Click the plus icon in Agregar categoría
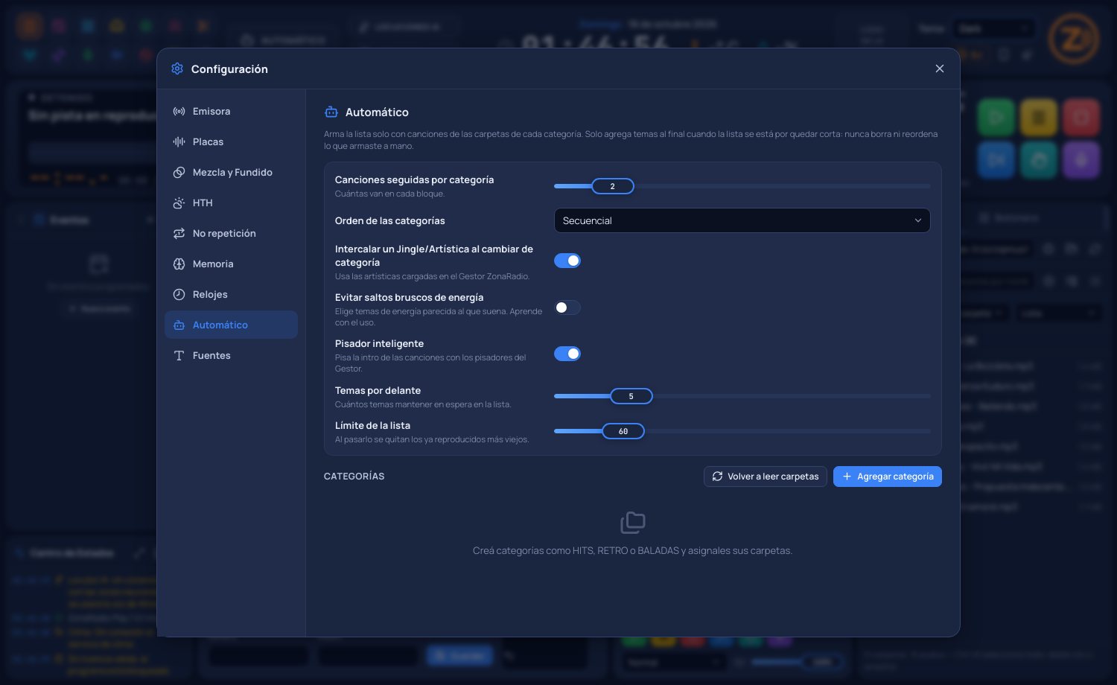 [x=847, y=477]
